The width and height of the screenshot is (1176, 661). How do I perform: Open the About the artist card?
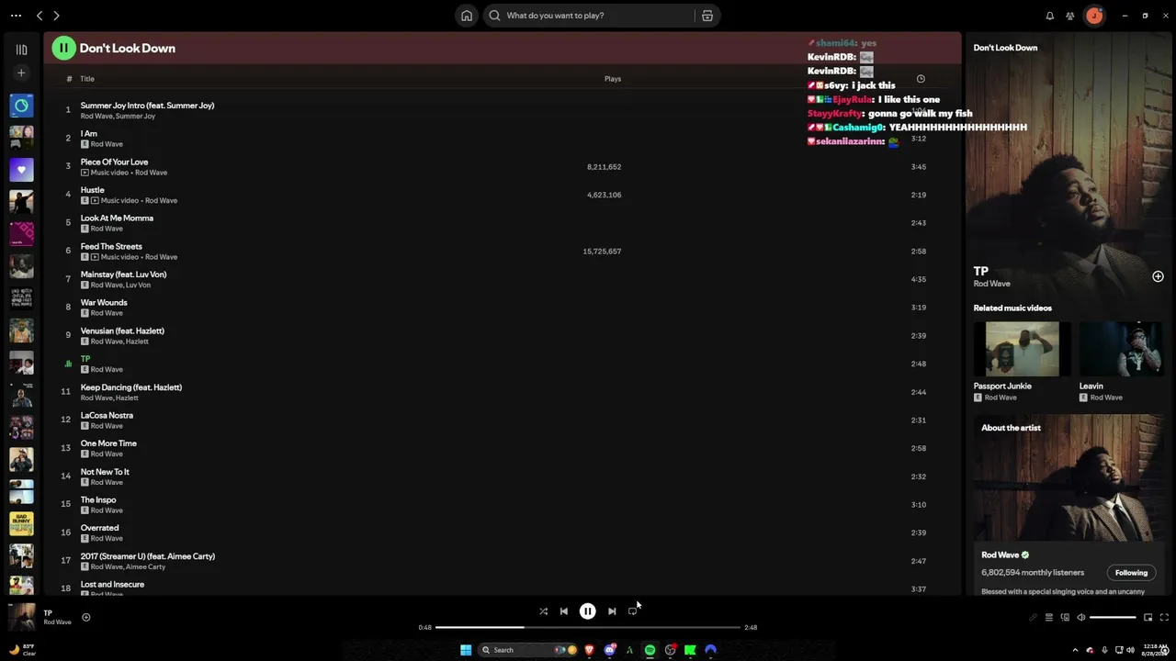[1069, 505]
